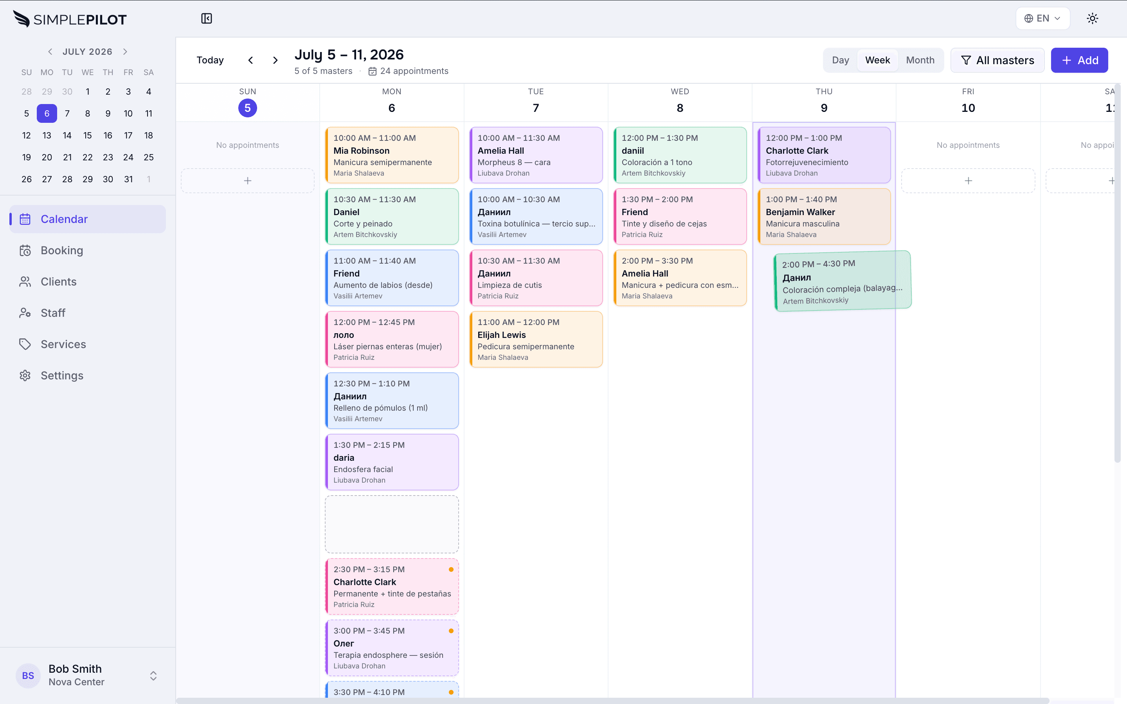Click the Sunday 5 day header
Screen dimensions: 1127x704
[x=248, y=102]
